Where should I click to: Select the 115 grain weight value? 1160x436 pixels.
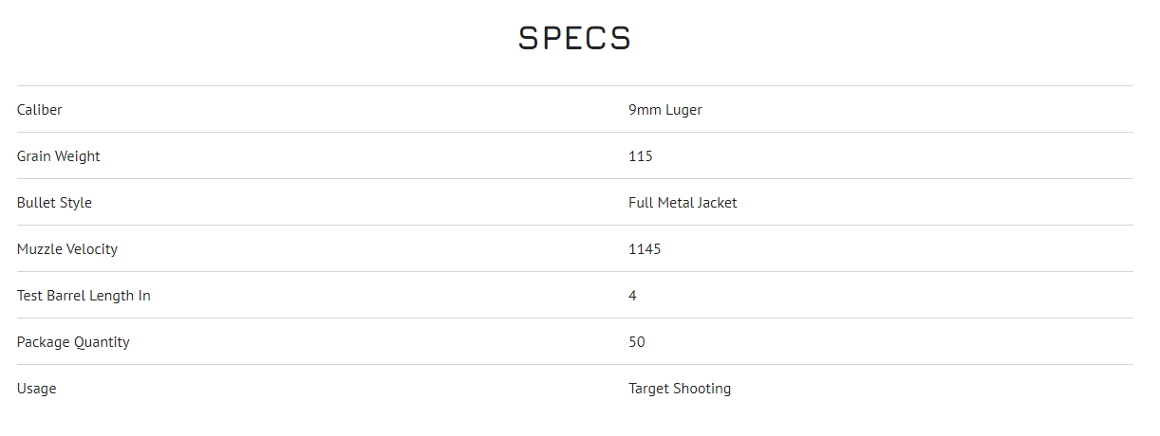click(x=641, y=156)
